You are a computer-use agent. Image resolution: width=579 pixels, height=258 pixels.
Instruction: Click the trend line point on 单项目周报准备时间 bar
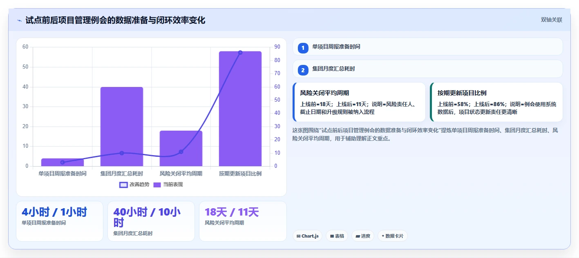coord(63,162)
